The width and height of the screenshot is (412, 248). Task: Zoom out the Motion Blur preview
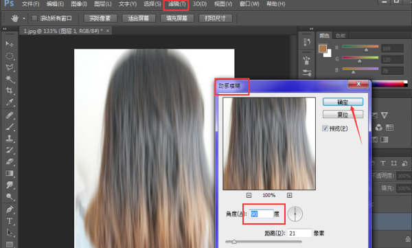tap(249, 195)
